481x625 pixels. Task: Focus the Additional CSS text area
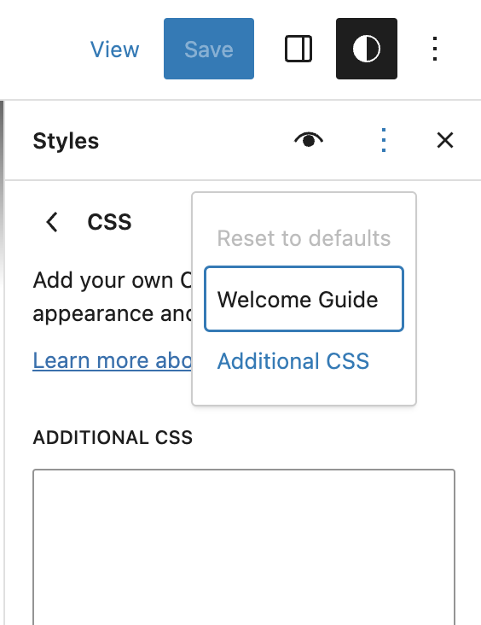click(x=244, y=546)
